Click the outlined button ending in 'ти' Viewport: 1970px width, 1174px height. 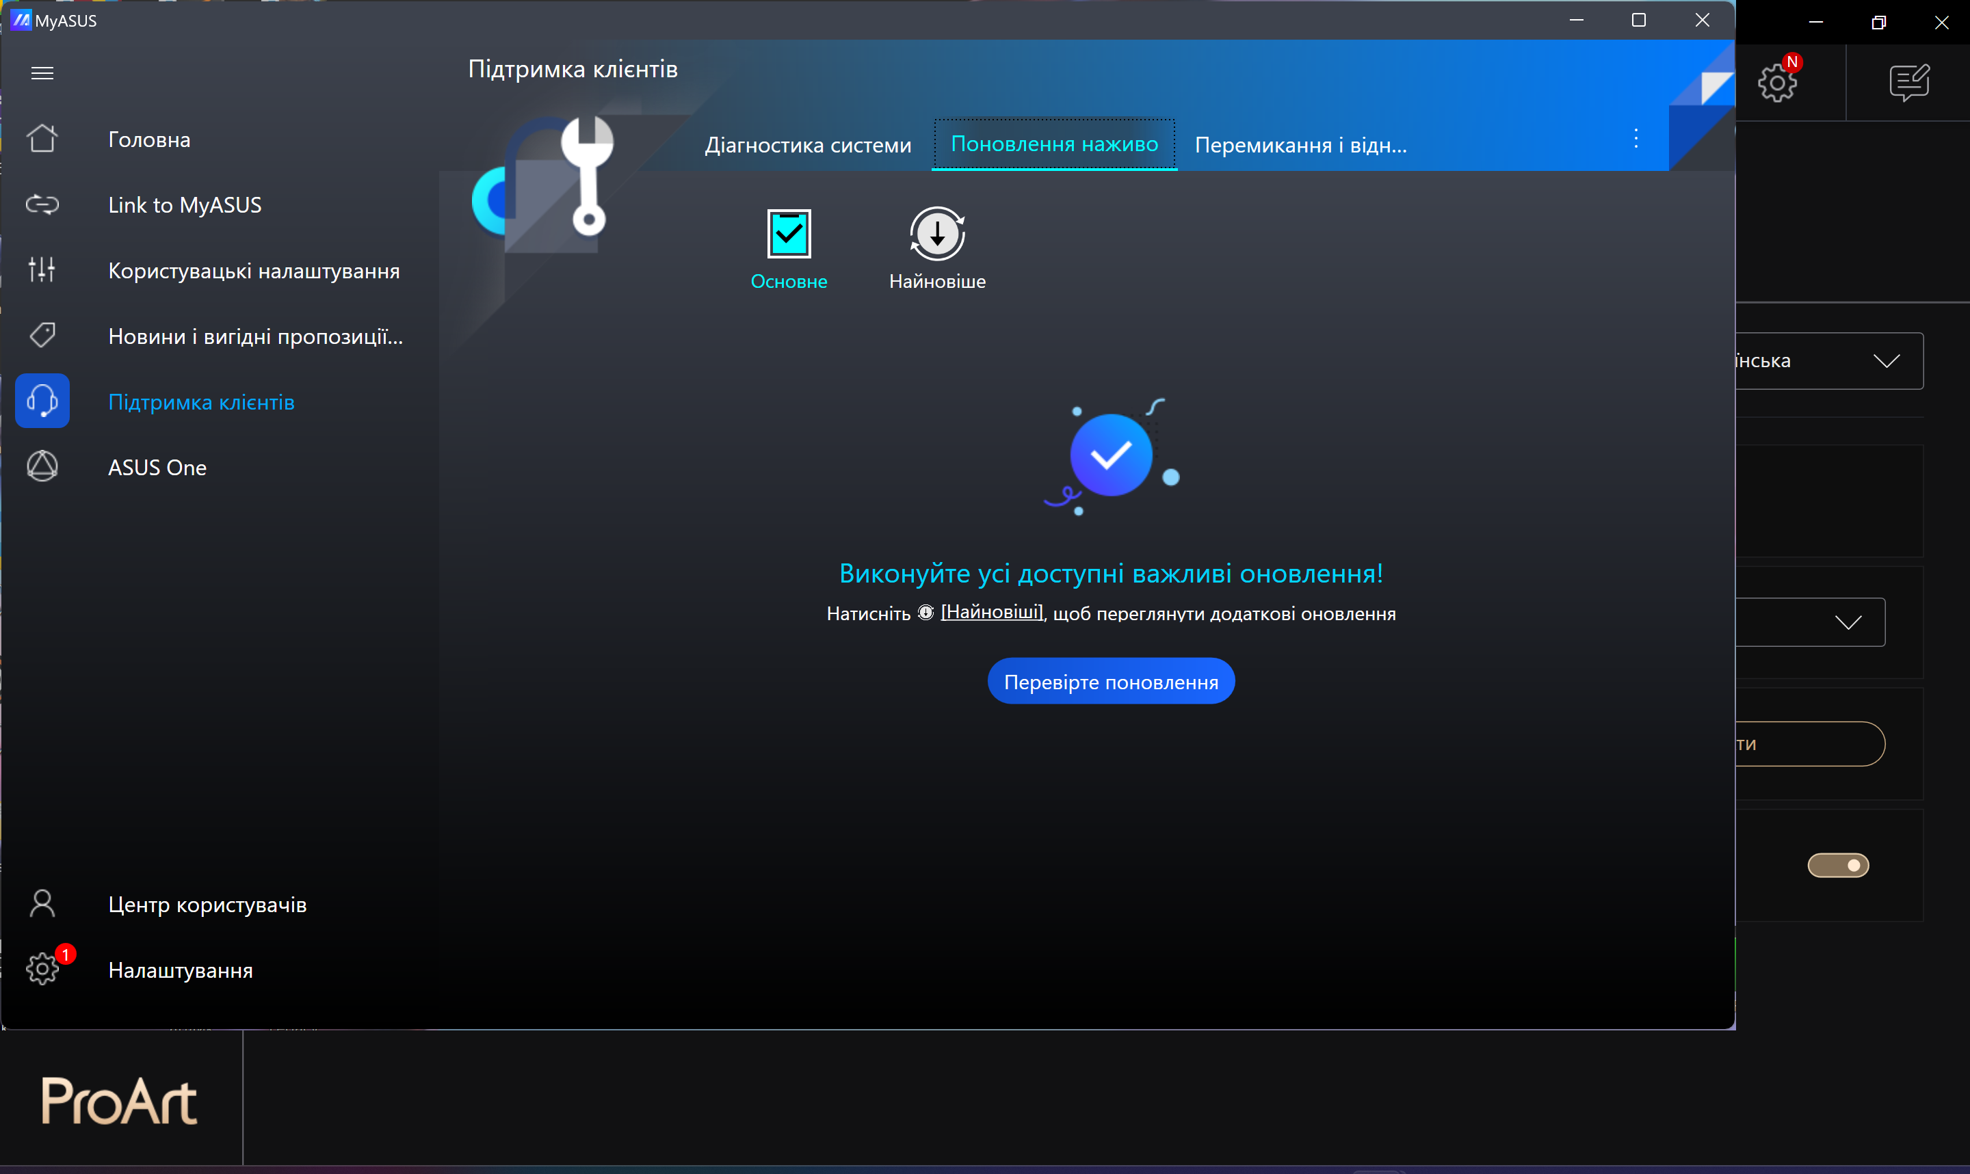click(1808, 744)
